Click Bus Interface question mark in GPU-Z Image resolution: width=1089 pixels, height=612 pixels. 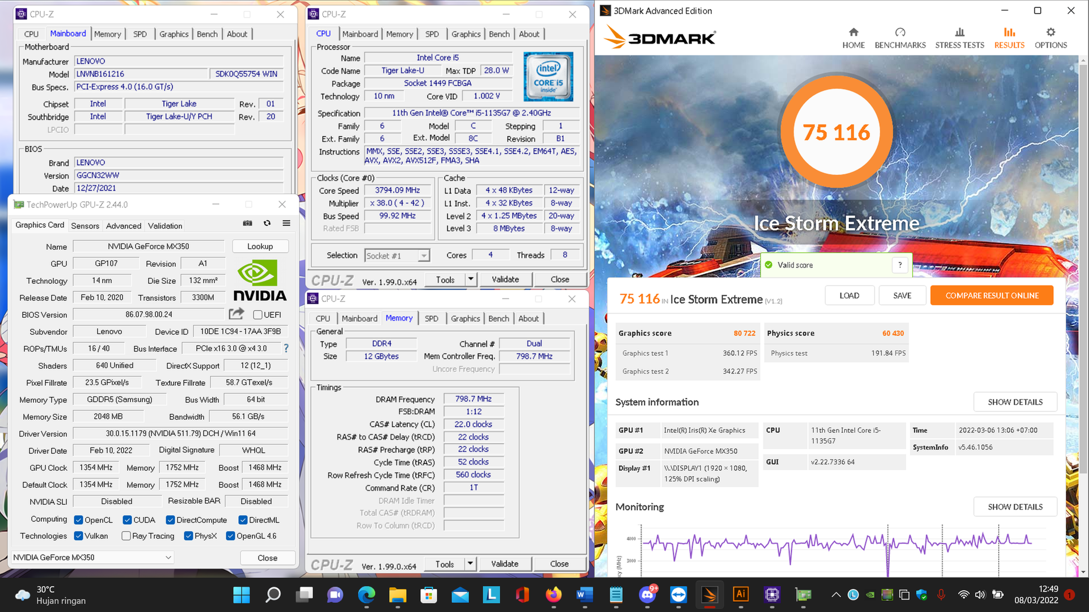pos(286,348)
